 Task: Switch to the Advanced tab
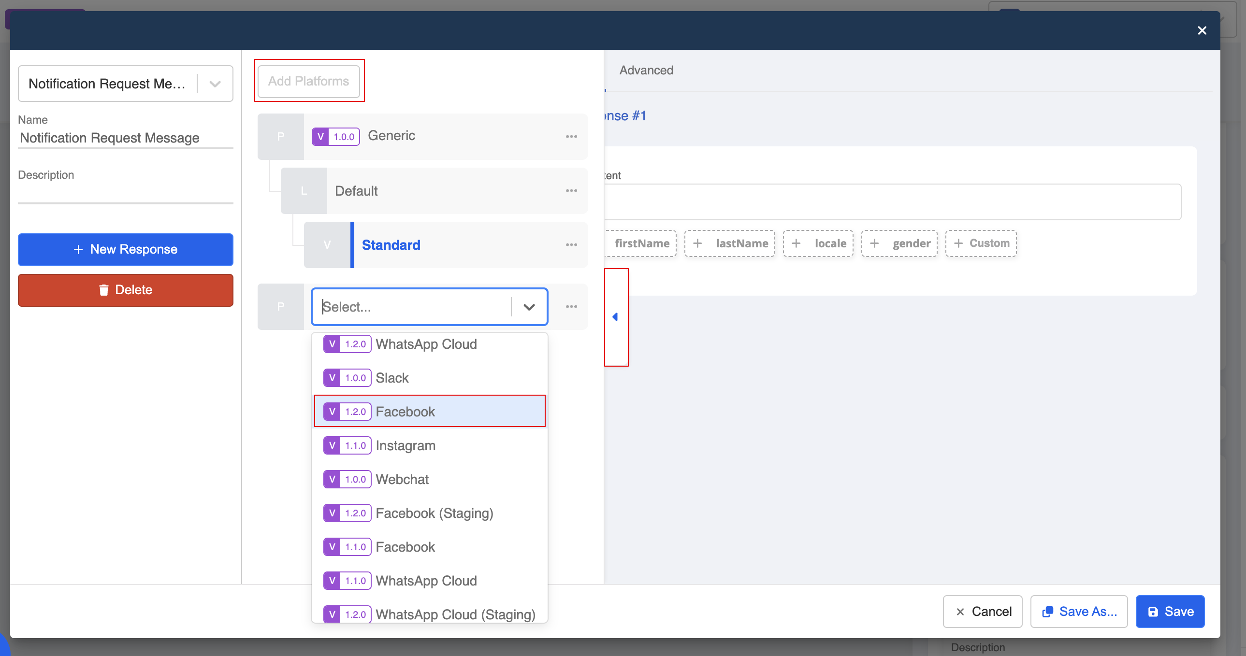(x=646, y=70)
